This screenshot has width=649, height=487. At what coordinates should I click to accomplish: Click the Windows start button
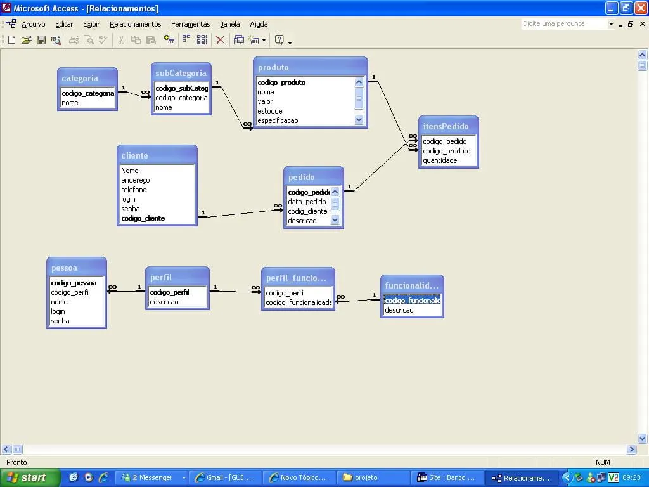click(x=30, y=477)
